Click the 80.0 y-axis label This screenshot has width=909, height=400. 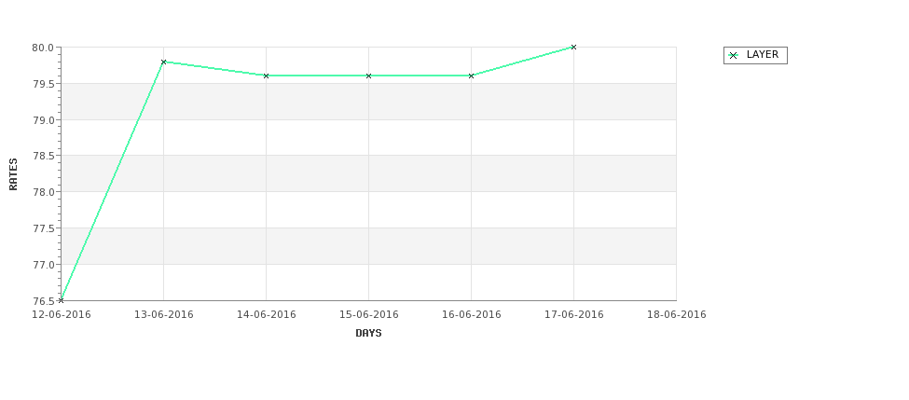[x=44, y=48]
